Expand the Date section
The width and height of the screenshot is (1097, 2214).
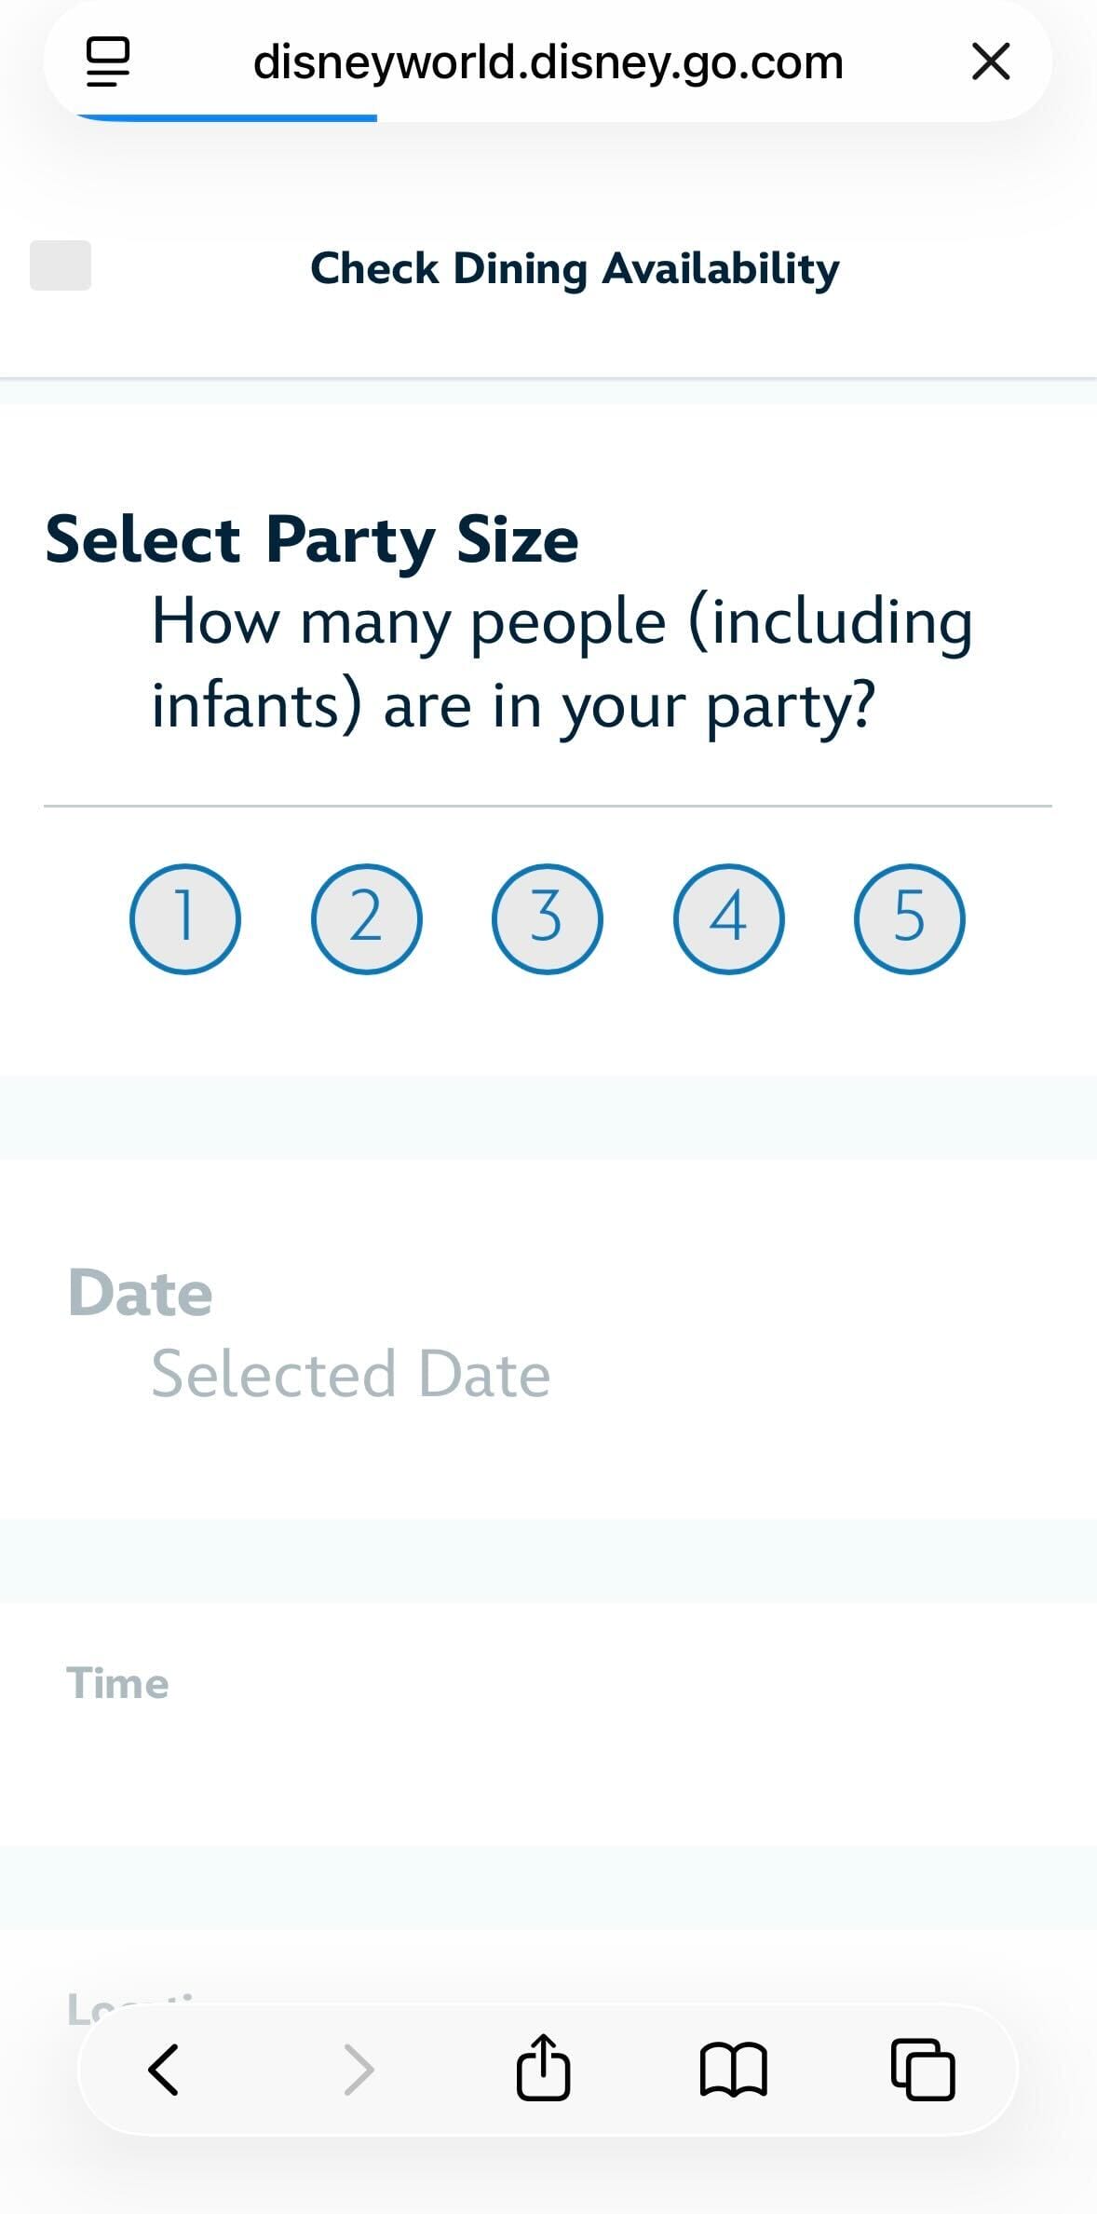click(x=141, y=1293)
